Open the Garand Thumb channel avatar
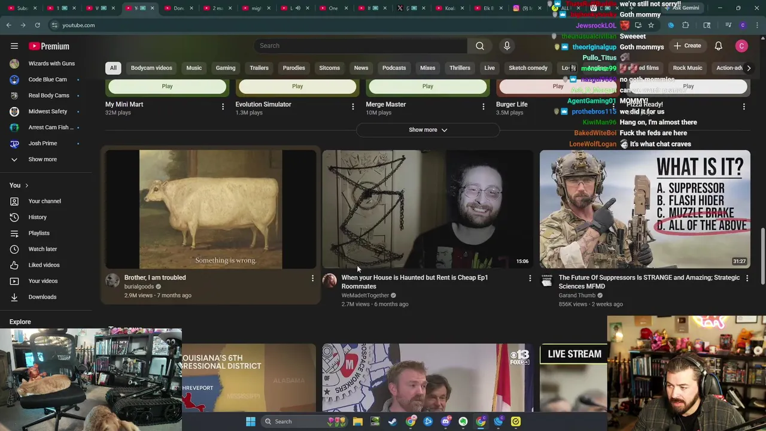766x431 pixels. [x=547, y=281]
